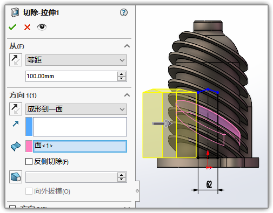This screenshot has height=213, width=273.
Task: Collapse the 方向 1(1) section
Action: pos(127,95)
